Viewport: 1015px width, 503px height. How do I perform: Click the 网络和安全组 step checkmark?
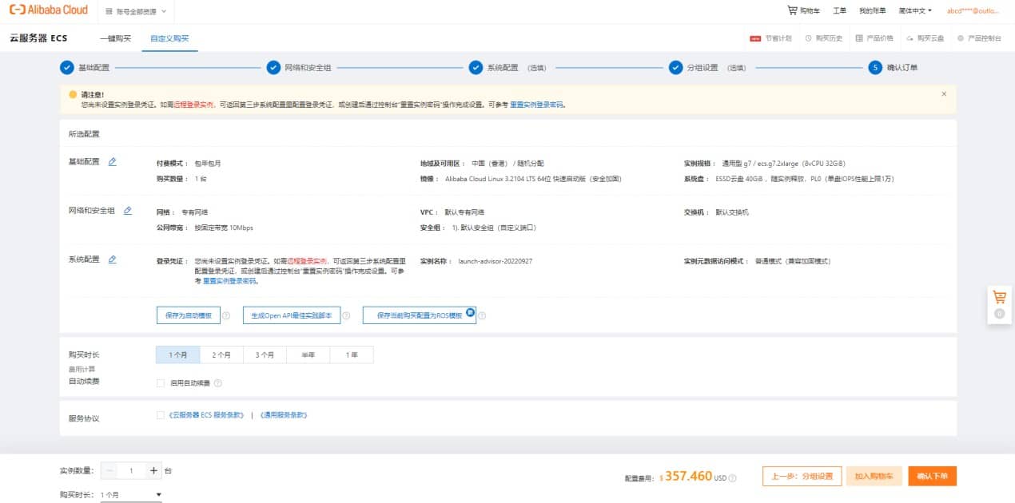point(273,68)
